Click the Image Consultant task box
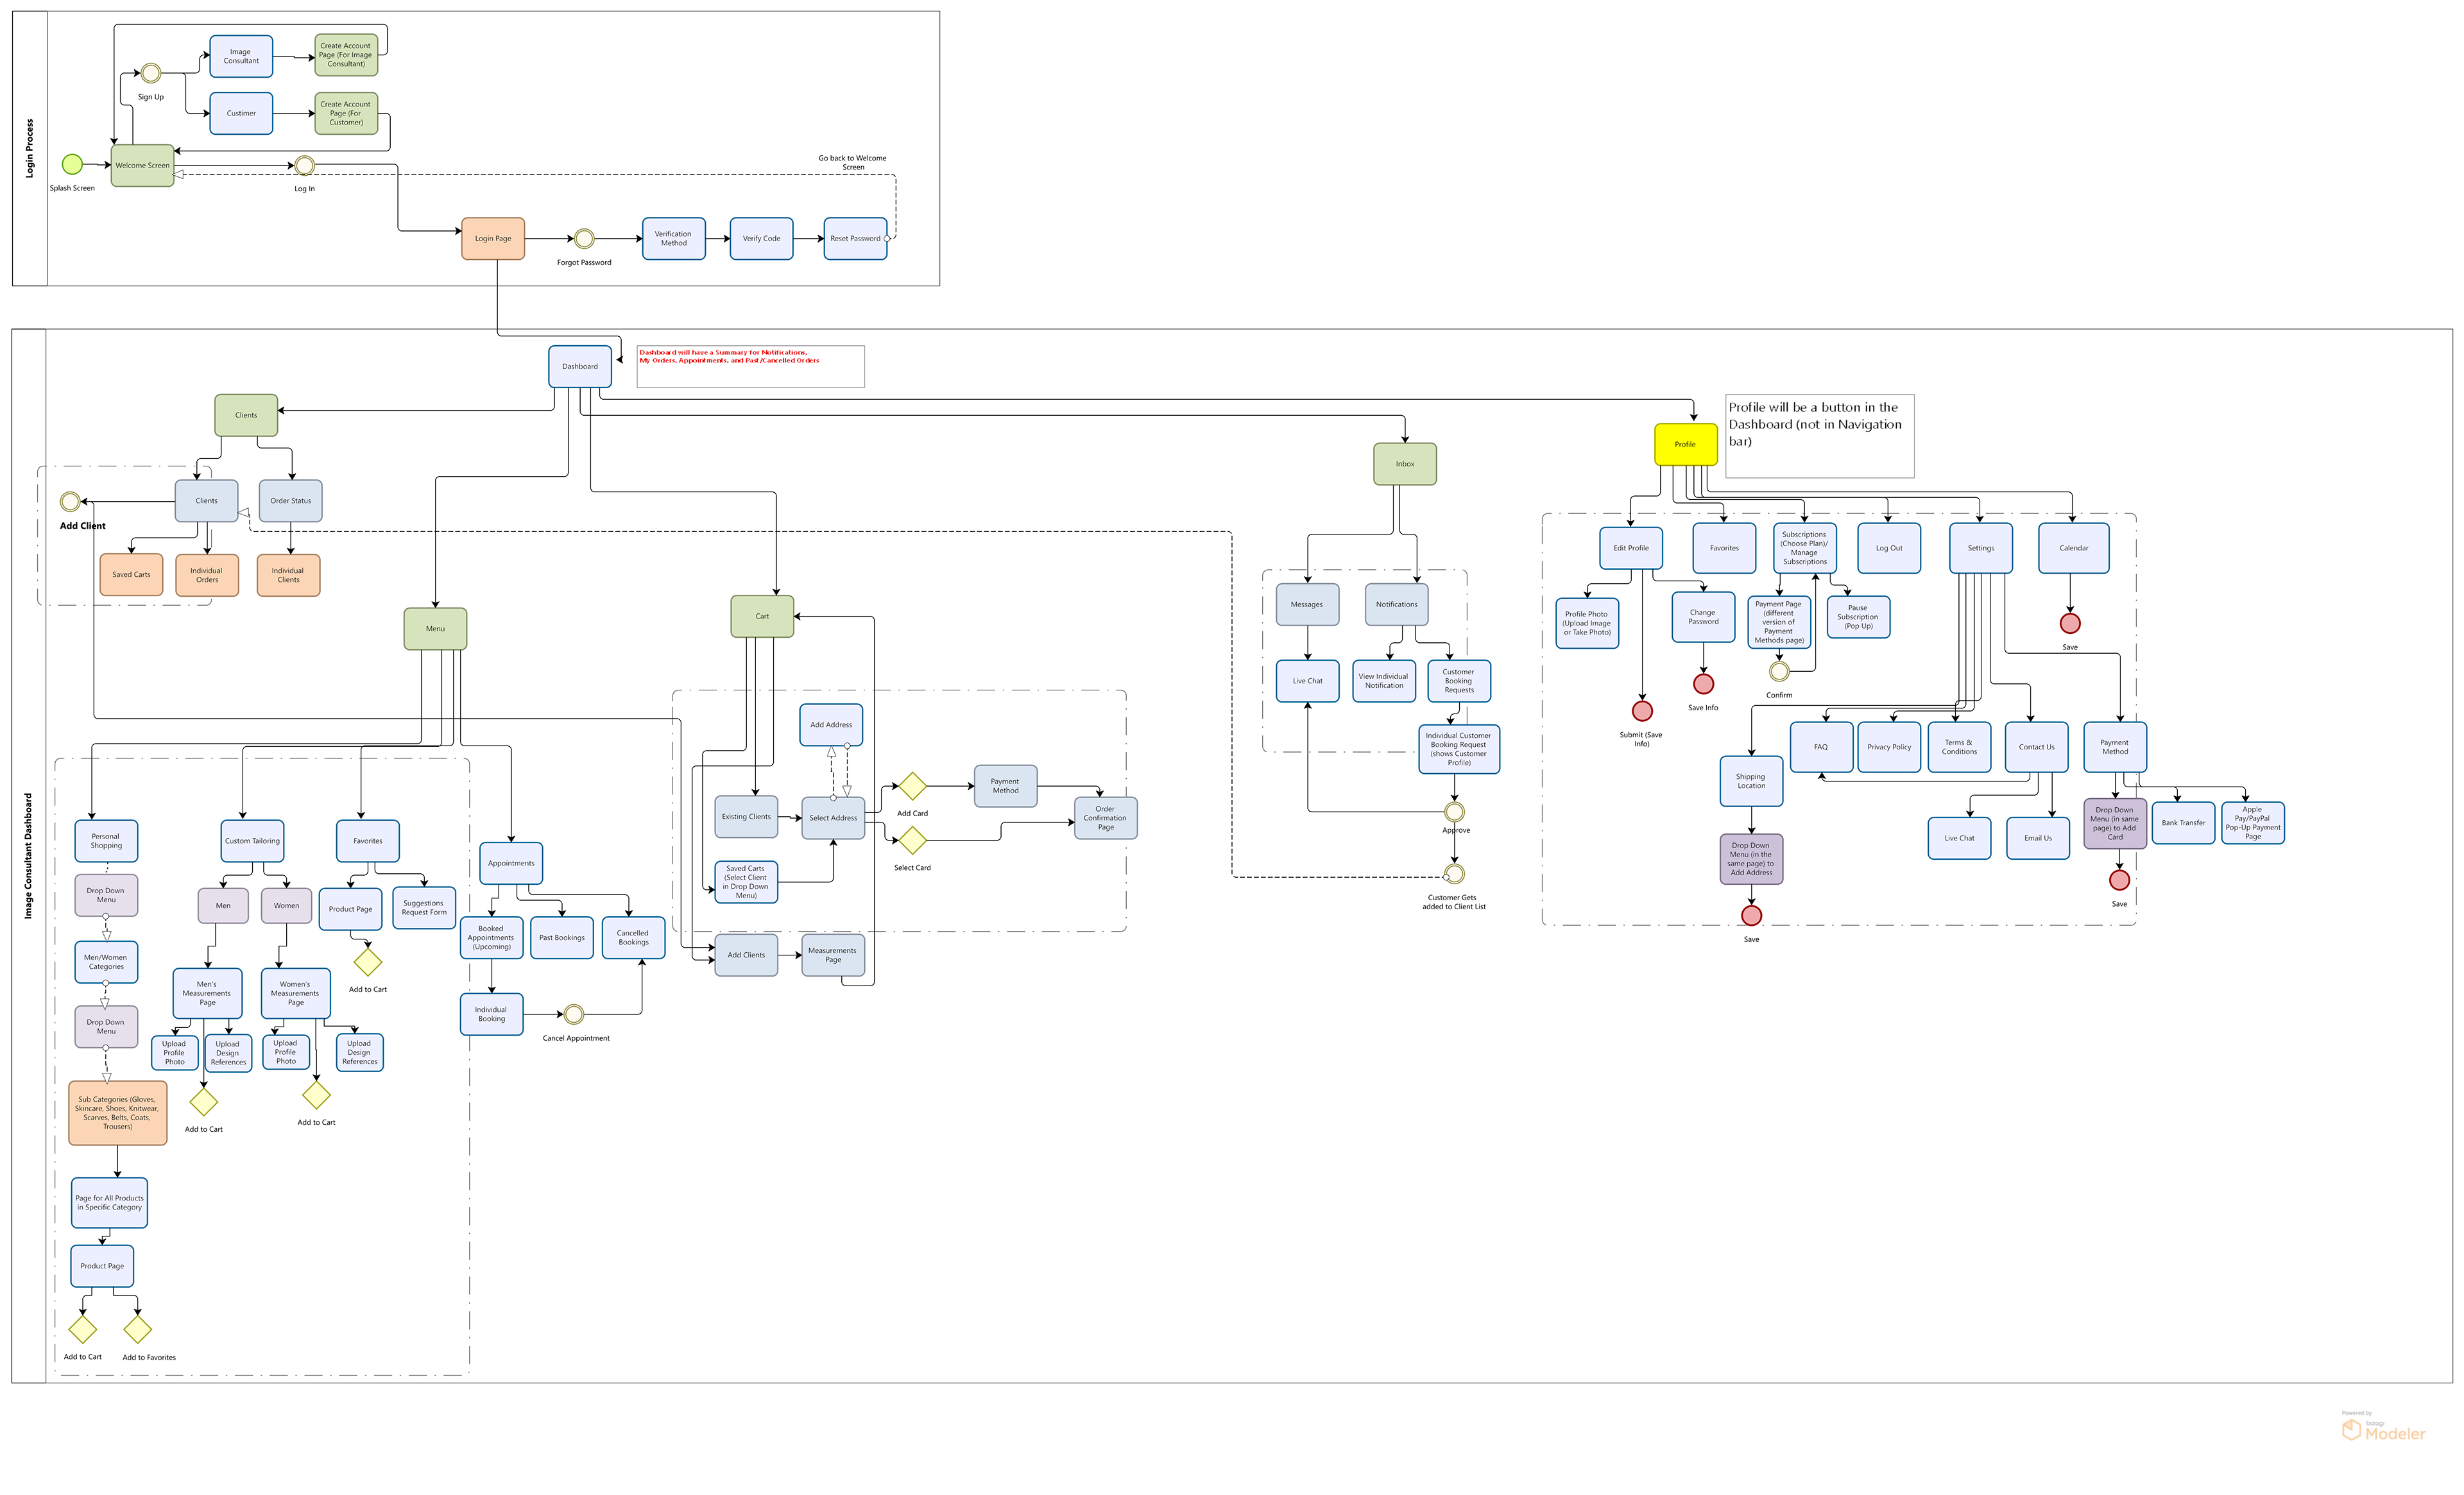 [x=241, y=56]
